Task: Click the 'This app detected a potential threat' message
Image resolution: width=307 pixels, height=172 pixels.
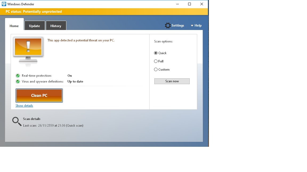Action: click(x=81, y=40)
